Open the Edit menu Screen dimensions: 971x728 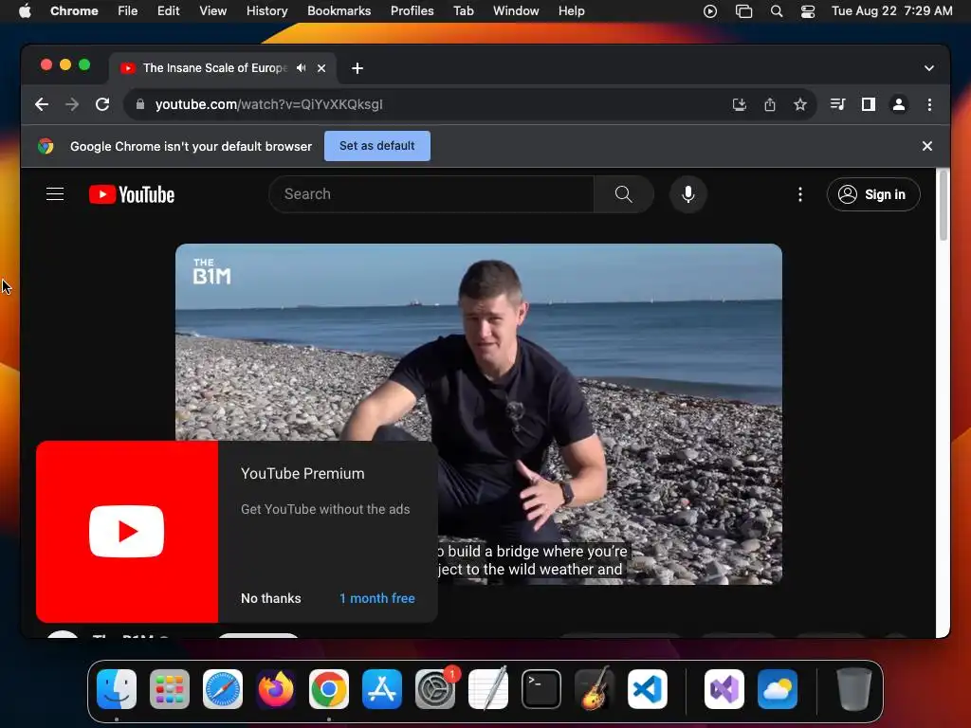pos(168,11)
